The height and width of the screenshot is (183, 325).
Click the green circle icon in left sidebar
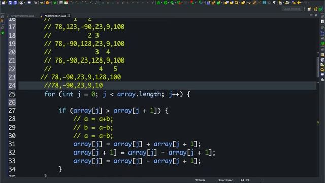point(3,33)
